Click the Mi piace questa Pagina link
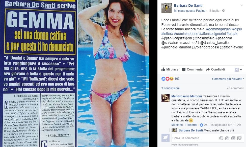The height and width of the screenshot is (147, 246). point(189,11)
